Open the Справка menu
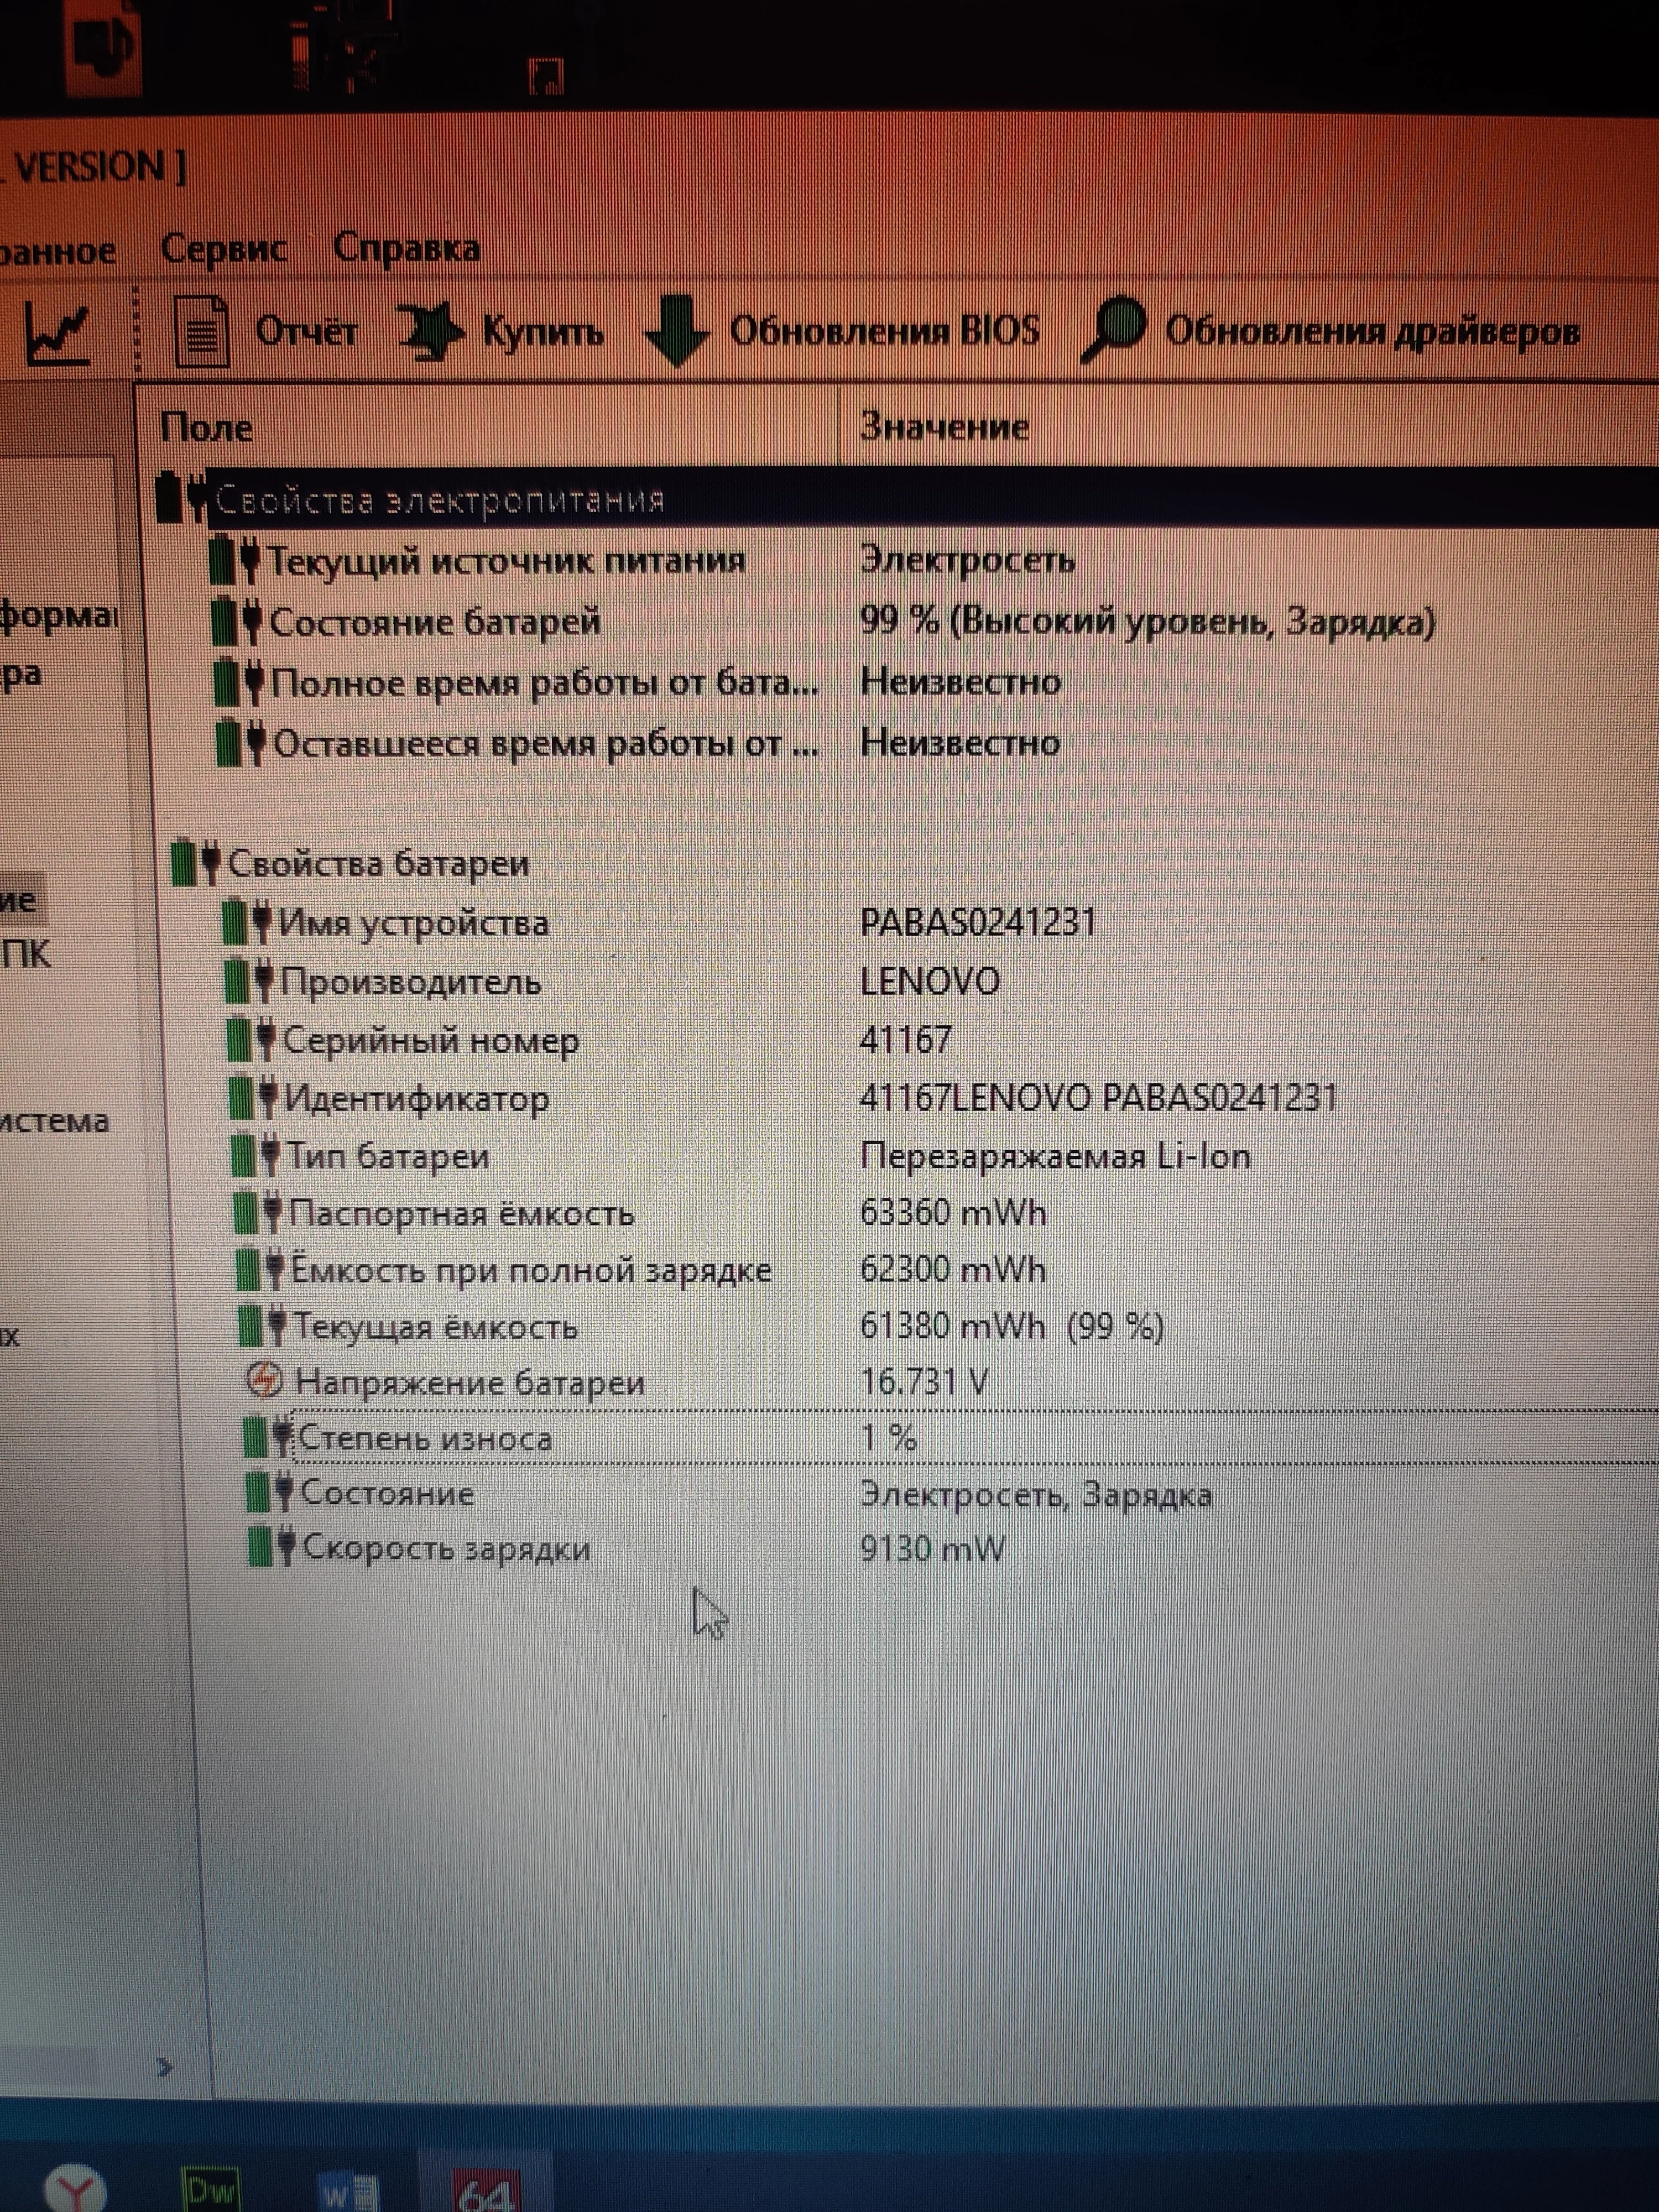 click(406, 249)
